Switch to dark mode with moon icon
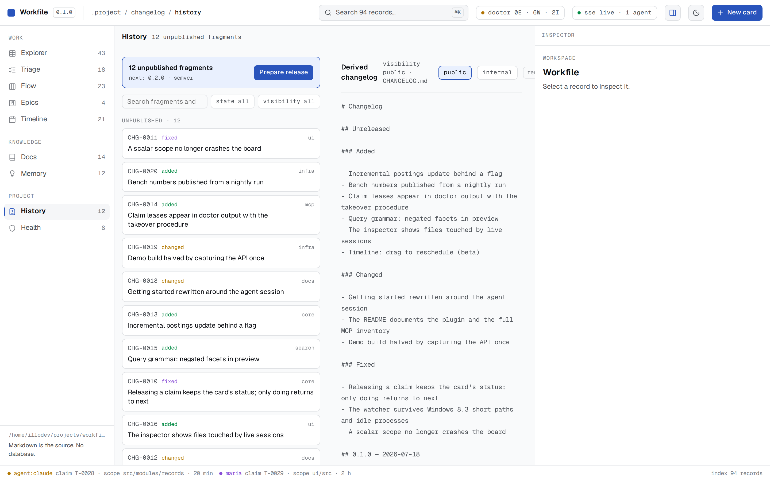 click(x=696, y=13)
